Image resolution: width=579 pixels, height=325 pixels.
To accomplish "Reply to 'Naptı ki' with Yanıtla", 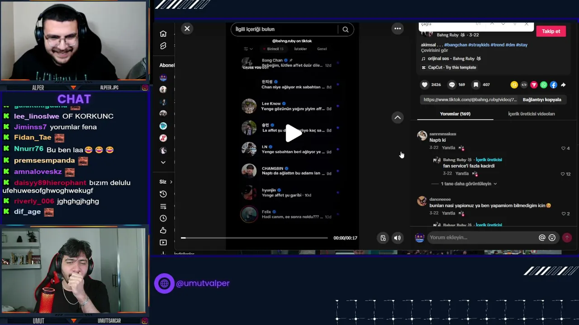I will [449, 148].
